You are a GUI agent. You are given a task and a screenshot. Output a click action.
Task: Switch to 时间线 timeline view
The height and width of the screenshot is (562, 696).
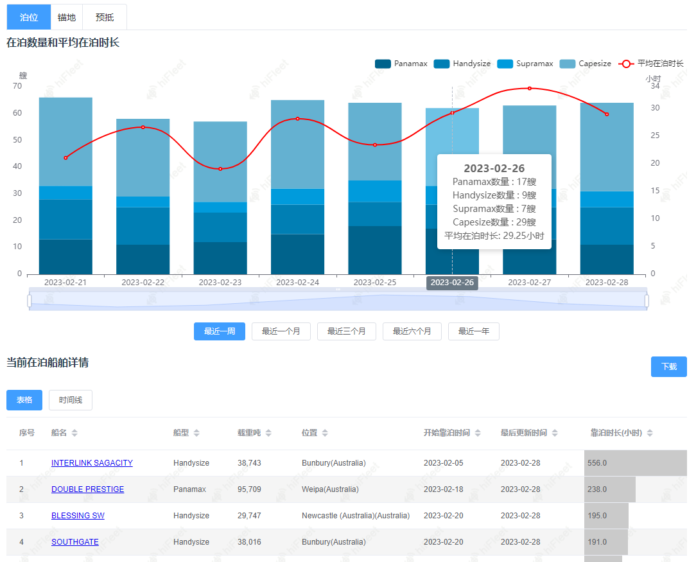click(x=71, y=400)
